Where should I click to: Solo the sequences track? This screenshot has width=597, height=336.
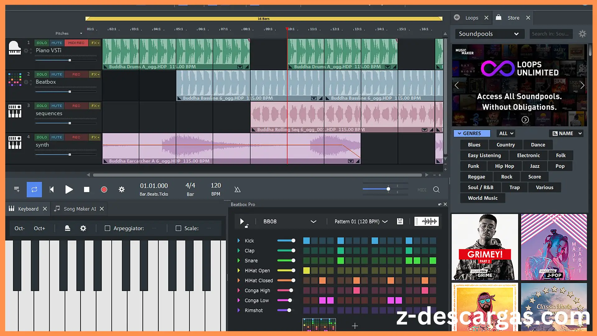point(42,106)
